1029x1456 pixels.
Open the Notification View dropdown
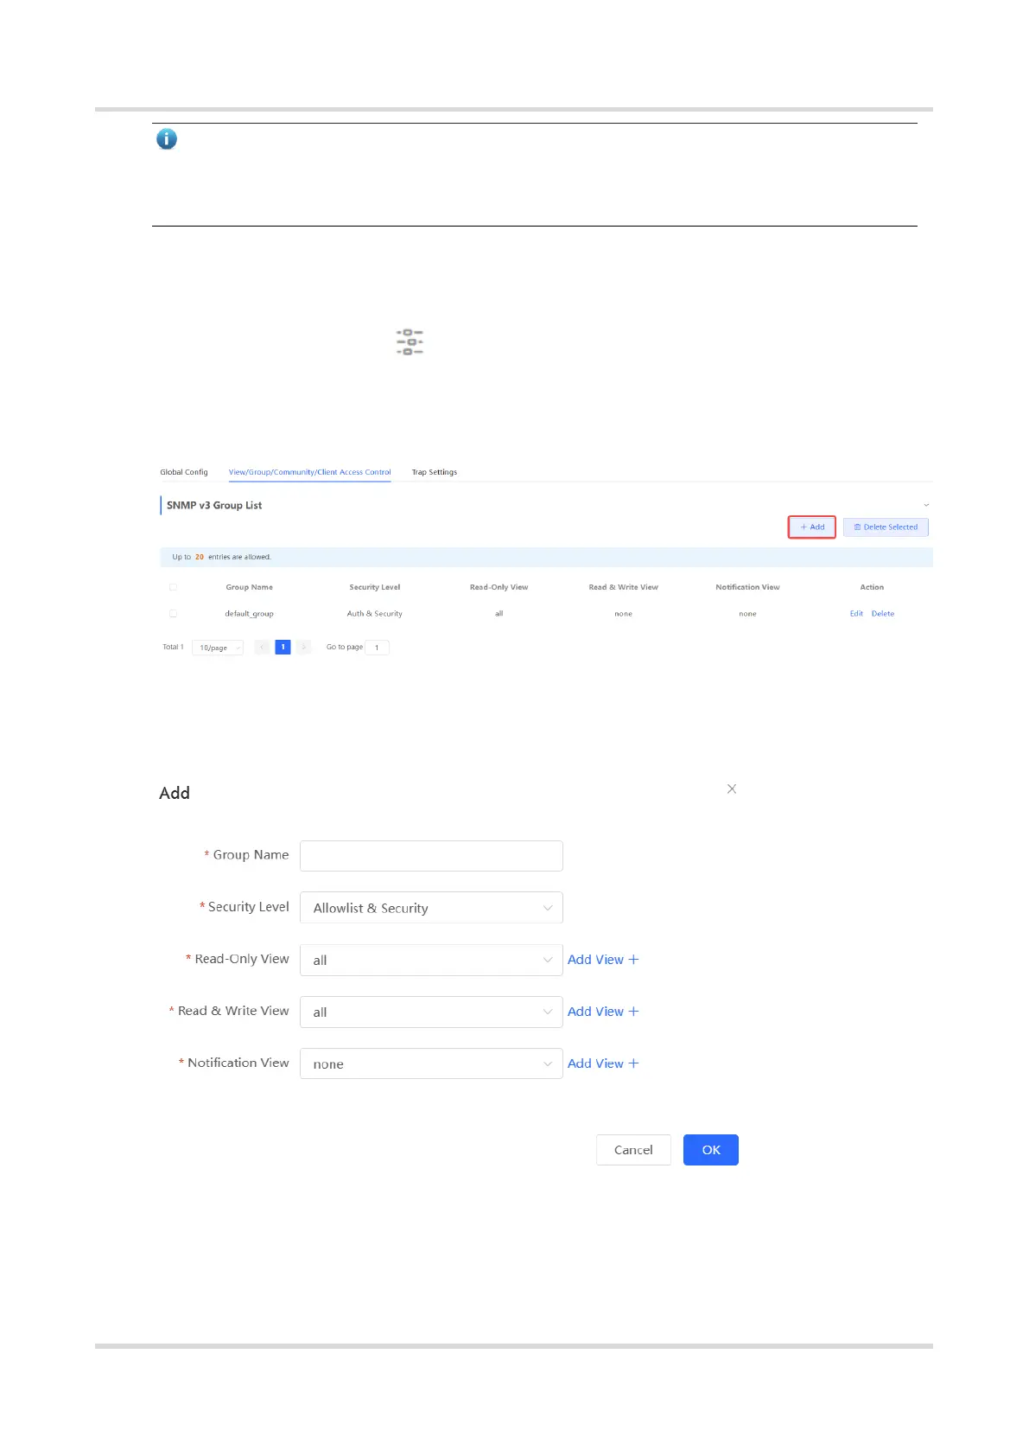[x=431, y=1063]
